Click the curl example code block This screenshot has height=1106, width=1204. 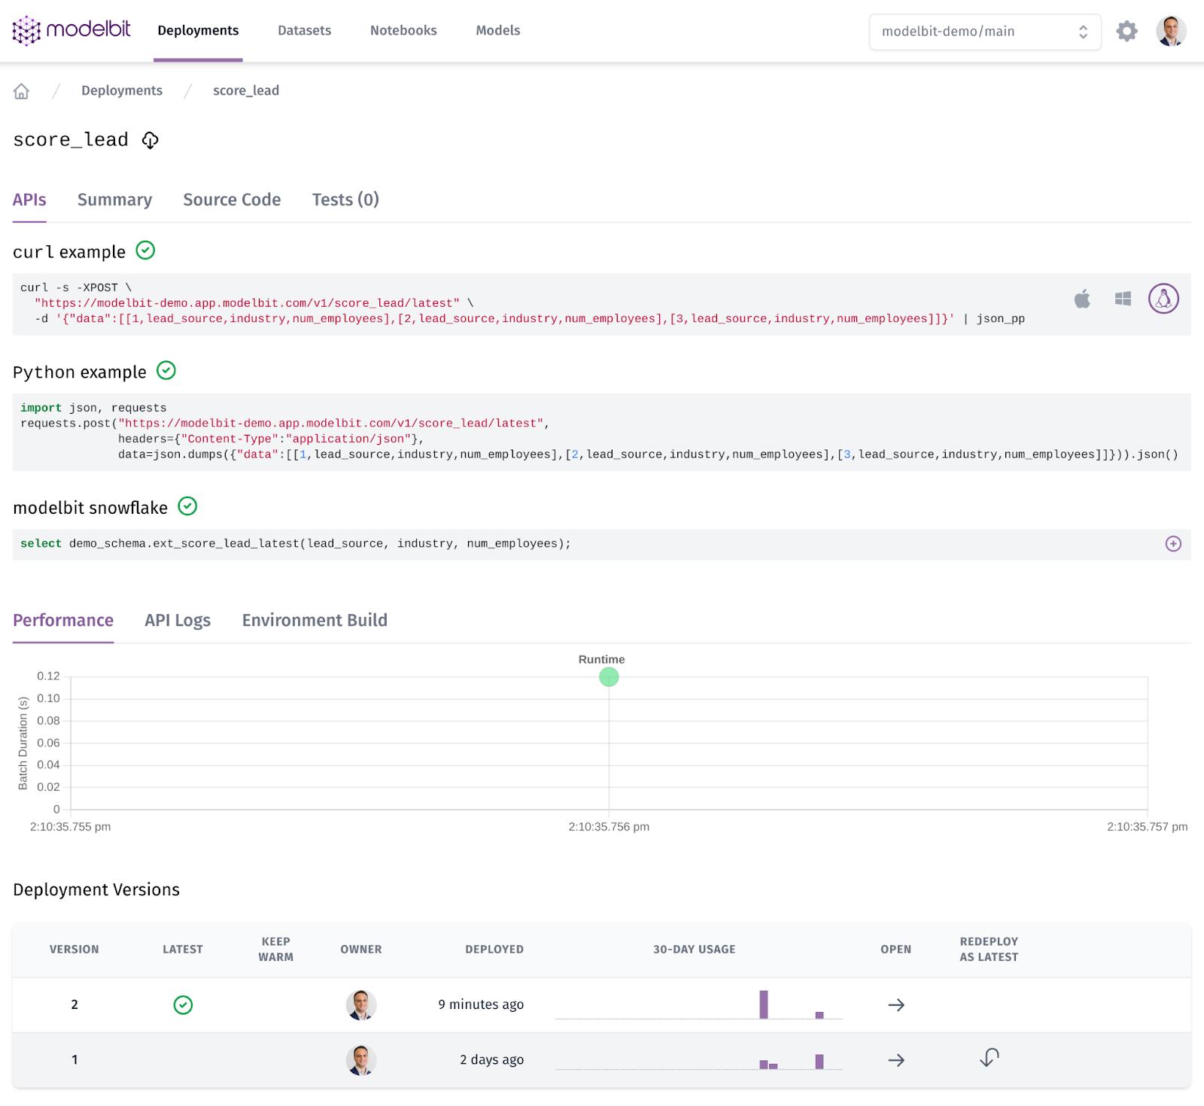601,304
